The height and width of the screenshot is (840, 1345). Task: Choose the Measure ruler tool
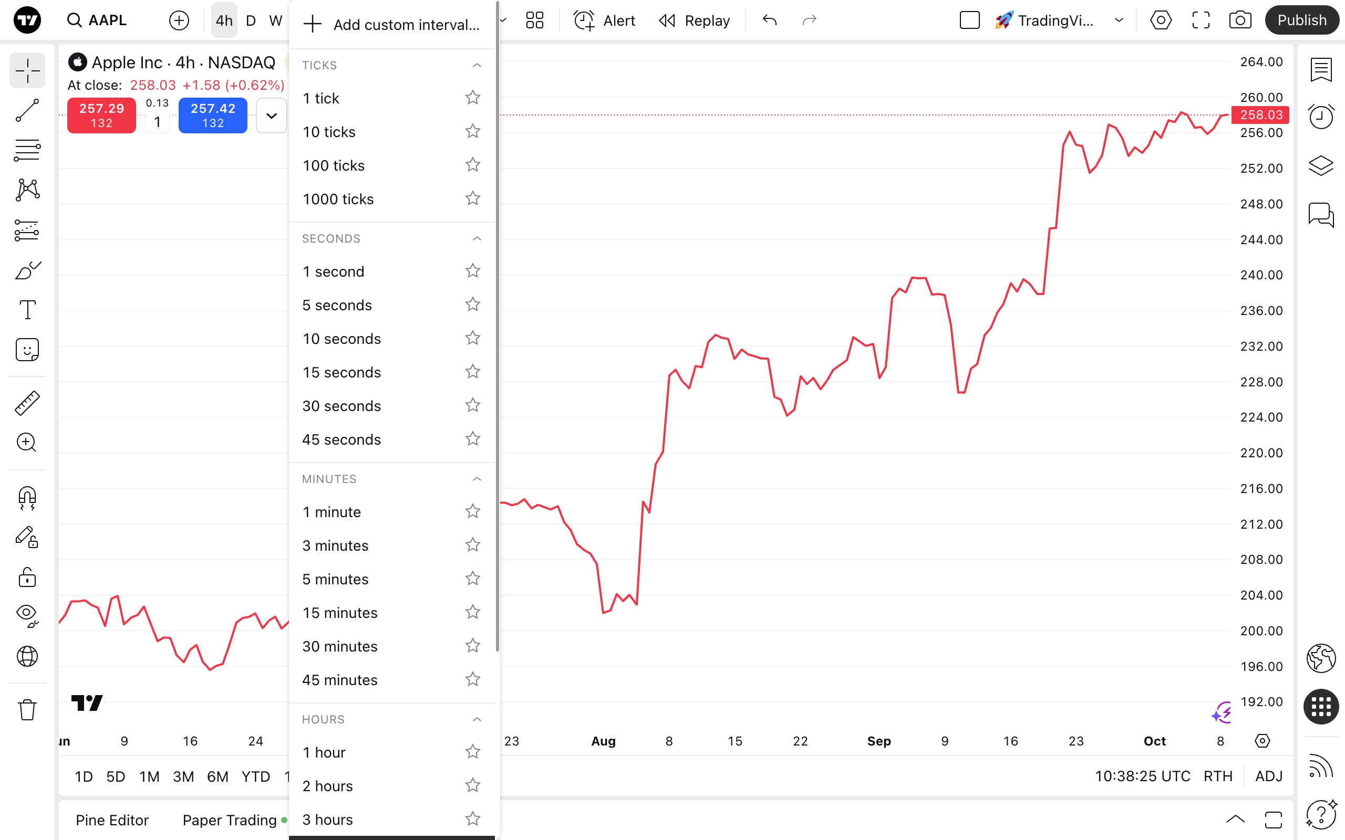(27, 403)
